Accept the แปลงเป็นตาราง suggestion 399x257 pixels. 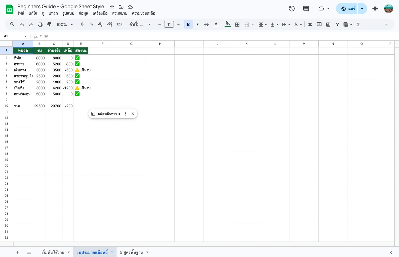[x=109, y=113]
